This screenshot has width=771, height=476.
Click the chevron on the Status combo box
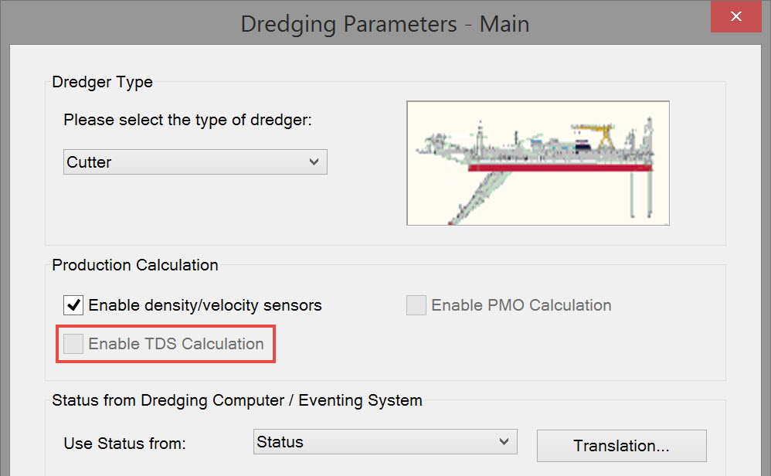(504, 442)
